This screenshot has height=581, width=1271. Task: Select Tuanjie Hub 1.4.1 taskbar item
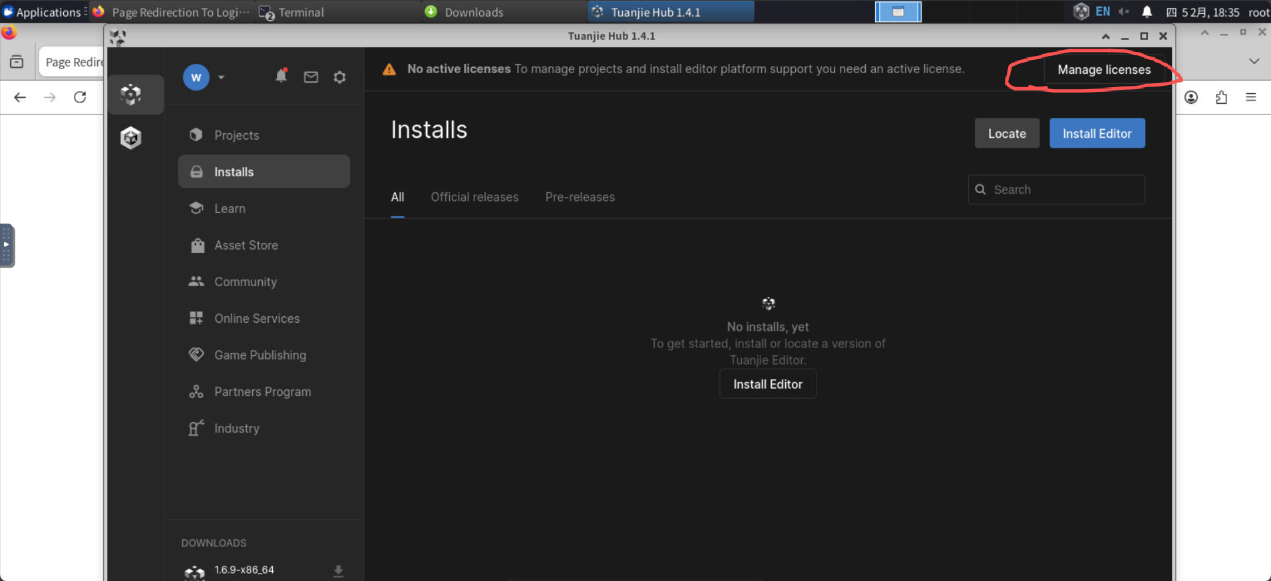point(671,12)
